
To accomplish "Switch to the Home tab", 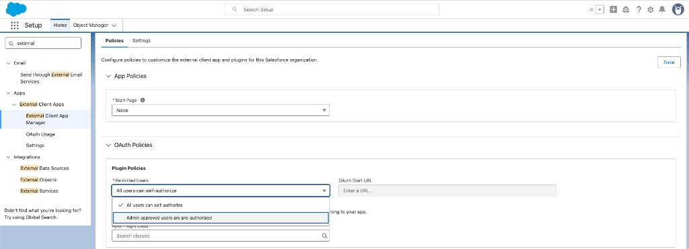I will point(60,26).
